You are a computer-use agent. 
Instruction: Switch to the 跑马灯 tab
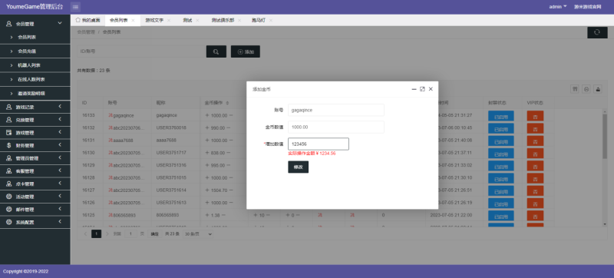[259, 21]
